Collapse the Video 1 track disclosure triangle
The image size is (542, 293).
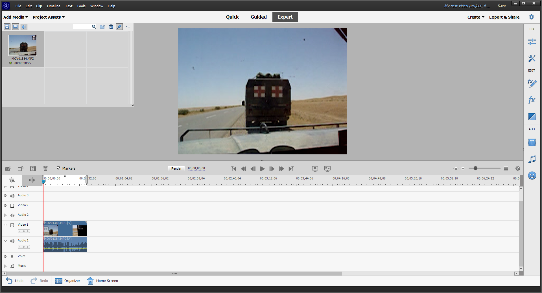pos(5,225)
